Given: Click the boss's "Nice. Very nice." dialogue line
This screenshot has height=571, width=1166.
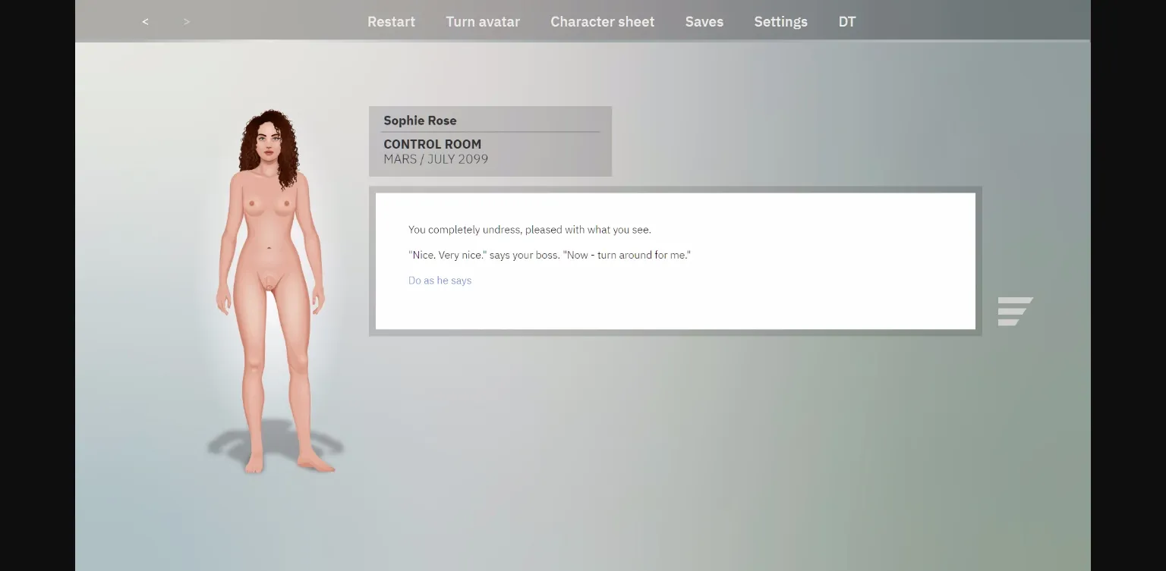Looking at the screenshot, I should tap(549, 256).
